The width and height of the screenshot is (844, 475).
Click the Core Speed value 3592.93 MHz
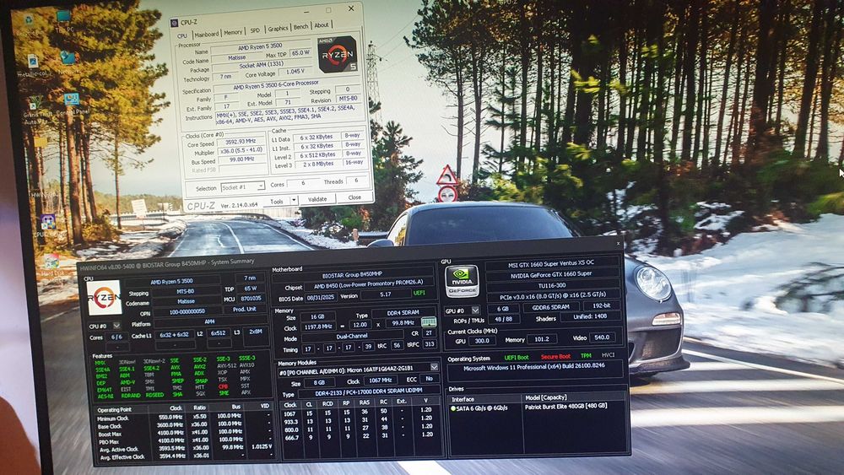pos(240,142)
